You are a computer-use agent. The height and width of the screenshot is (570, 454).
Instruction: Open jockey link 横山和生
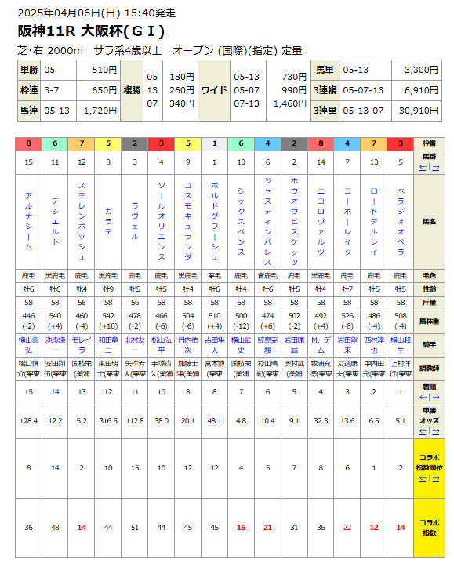pos(400,345)
